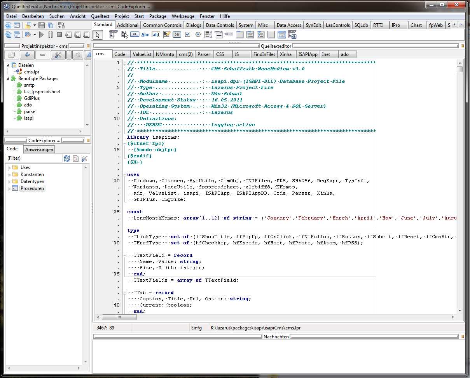Collapse the Benötigte Packages tree node

pos(9,78)
